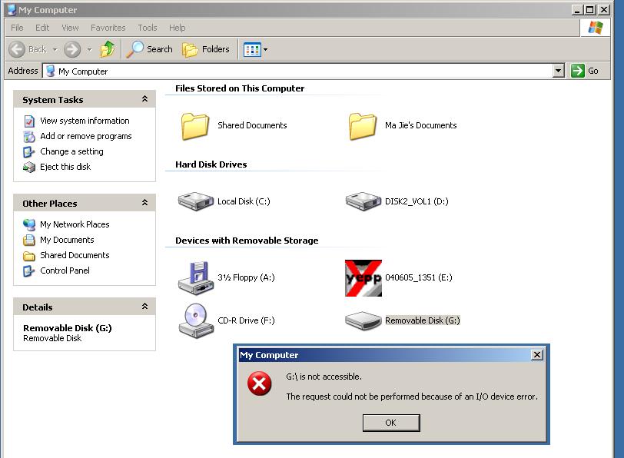Open the Views icon button
The image size is (624, 458).
click(252, 50)
